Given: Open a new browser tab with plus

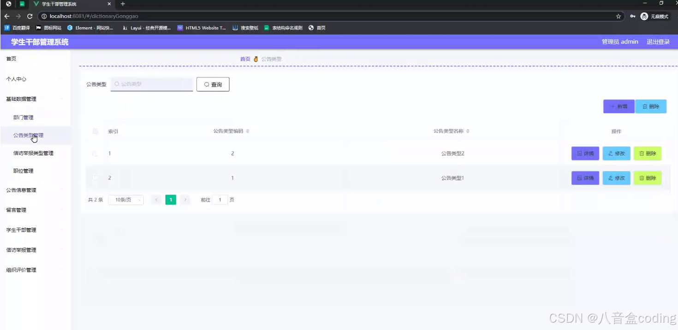Looking at the screenshot, I should pos(123,4).
